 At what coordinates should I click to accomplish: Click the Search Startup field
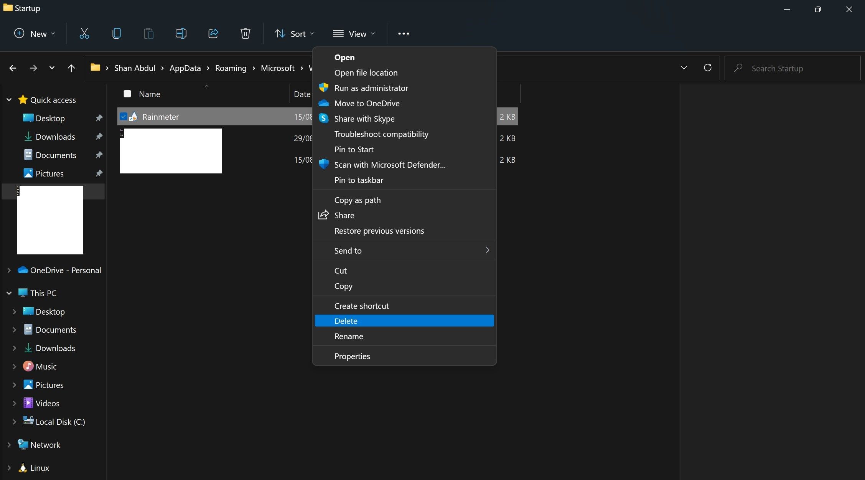tap(792, 68)
